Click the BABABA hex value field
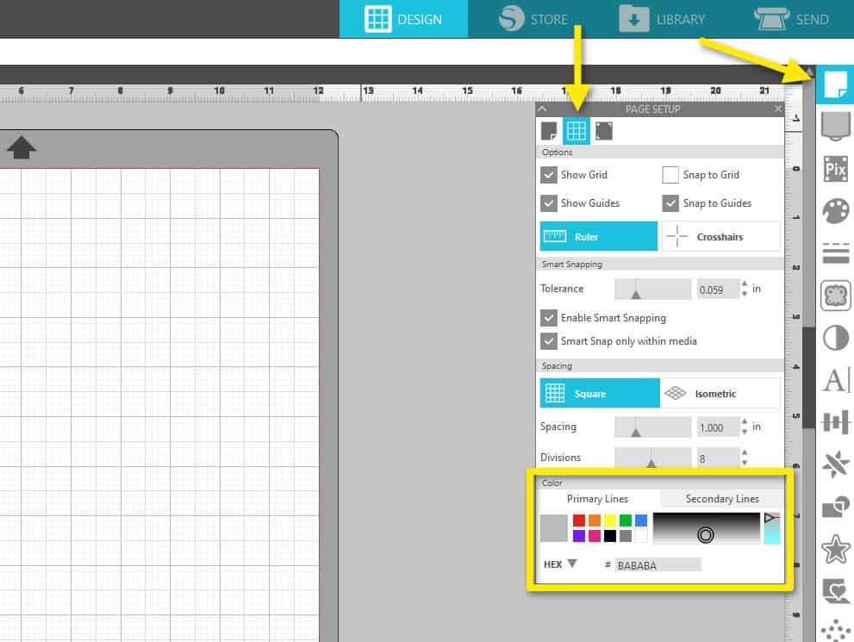This screenshot has width=854, height=642. pos(659,564)
